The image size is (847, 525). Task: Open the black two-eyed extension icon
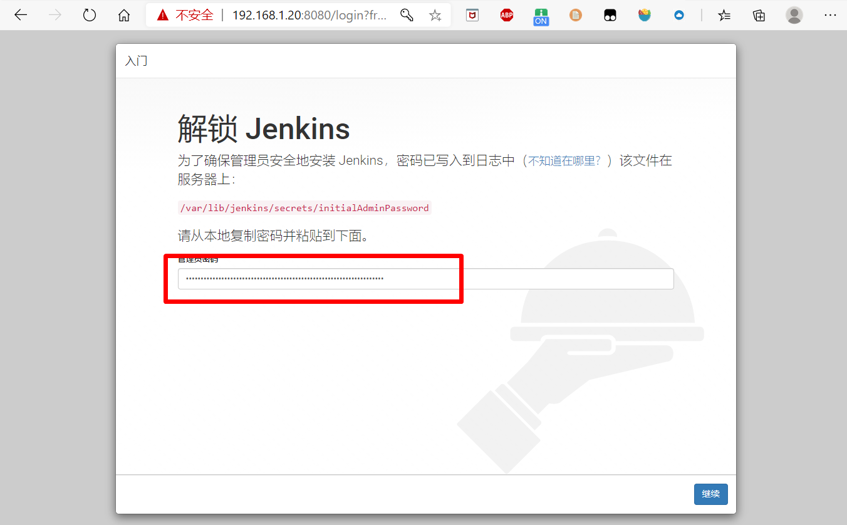point(610,15)
